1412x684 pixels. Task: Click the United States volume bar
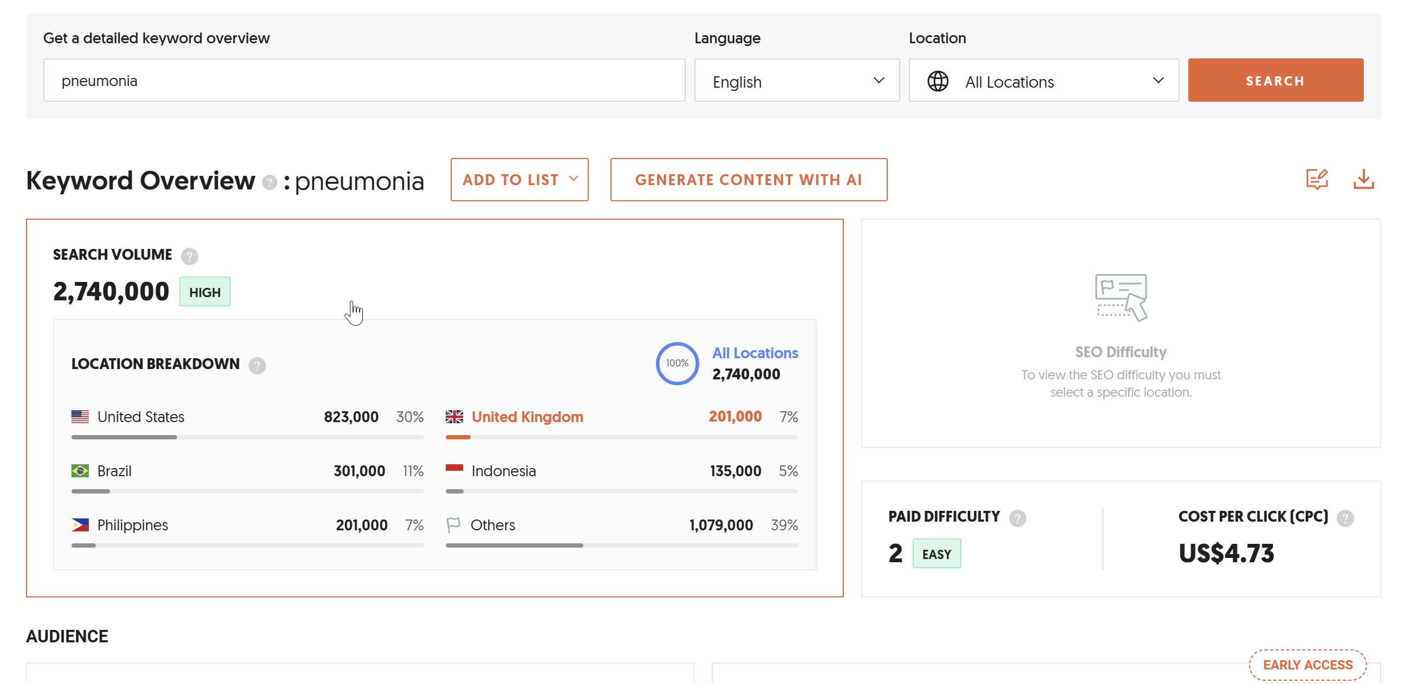click(247, 437)
